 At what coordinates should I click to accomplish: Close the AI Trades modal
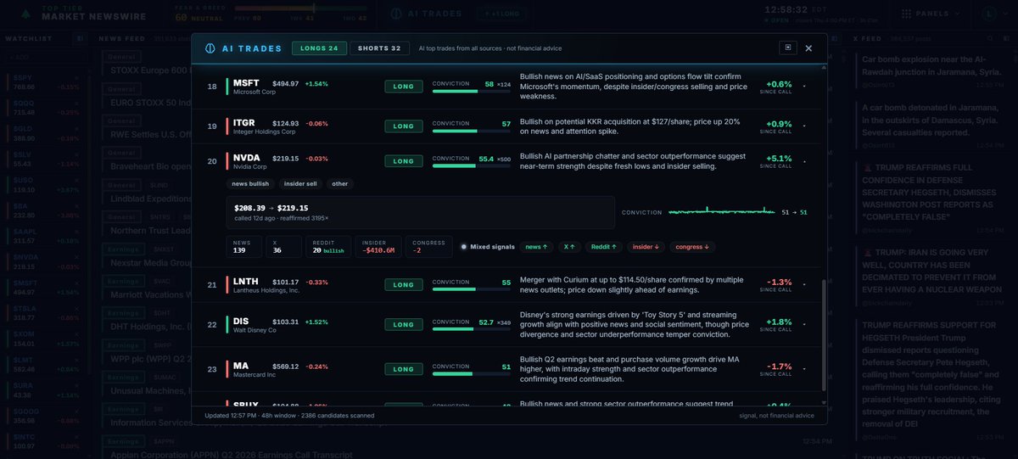(808, 48)
